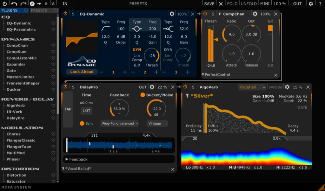This screenshot has width=325, height=191.
Task: Click the EQ curve display in EQ-Dynamic
Action: click(82, 37)
